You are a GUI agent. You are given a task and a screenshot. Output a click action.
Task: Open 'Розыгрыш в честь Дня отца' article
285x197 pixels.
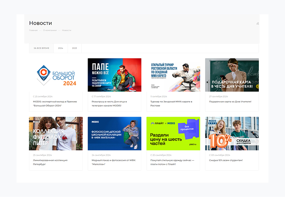(x=109, y=103)
